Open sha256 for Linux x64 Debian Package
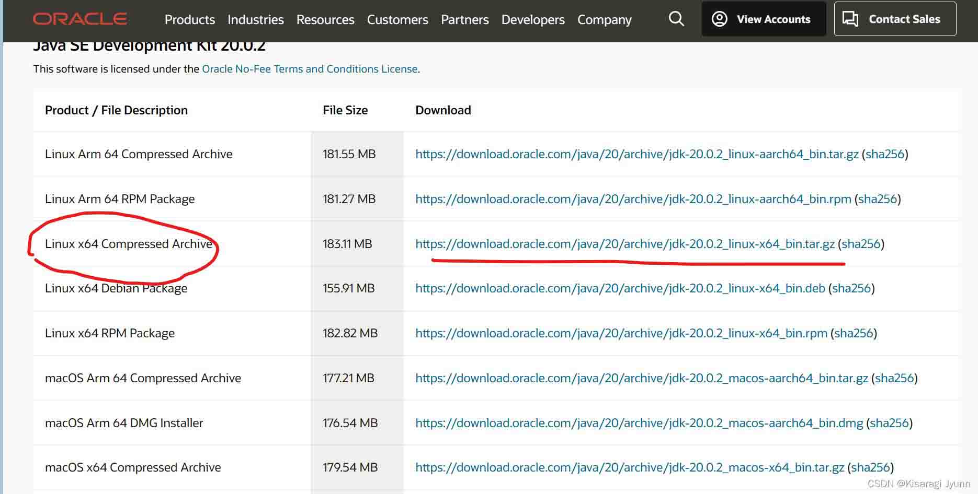This screenshot has width=978, height=494. click(851, 288)
